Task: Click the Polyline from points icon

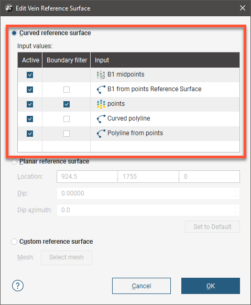Action: pos(101,134)
